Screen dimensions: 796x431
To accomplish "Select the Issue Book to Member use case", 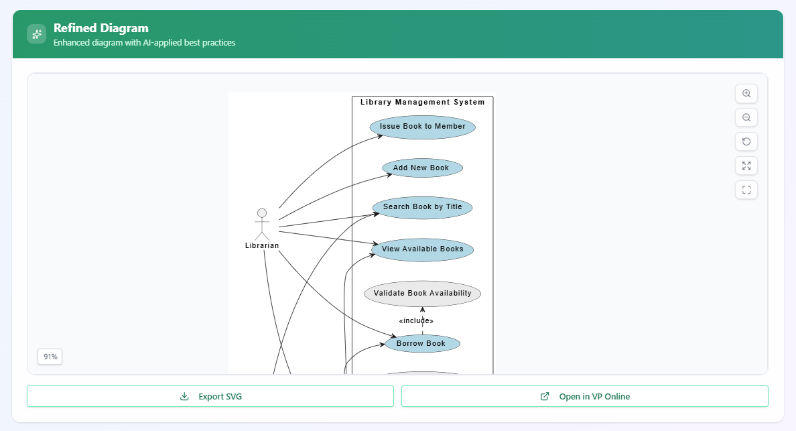I will click(422, 126).
